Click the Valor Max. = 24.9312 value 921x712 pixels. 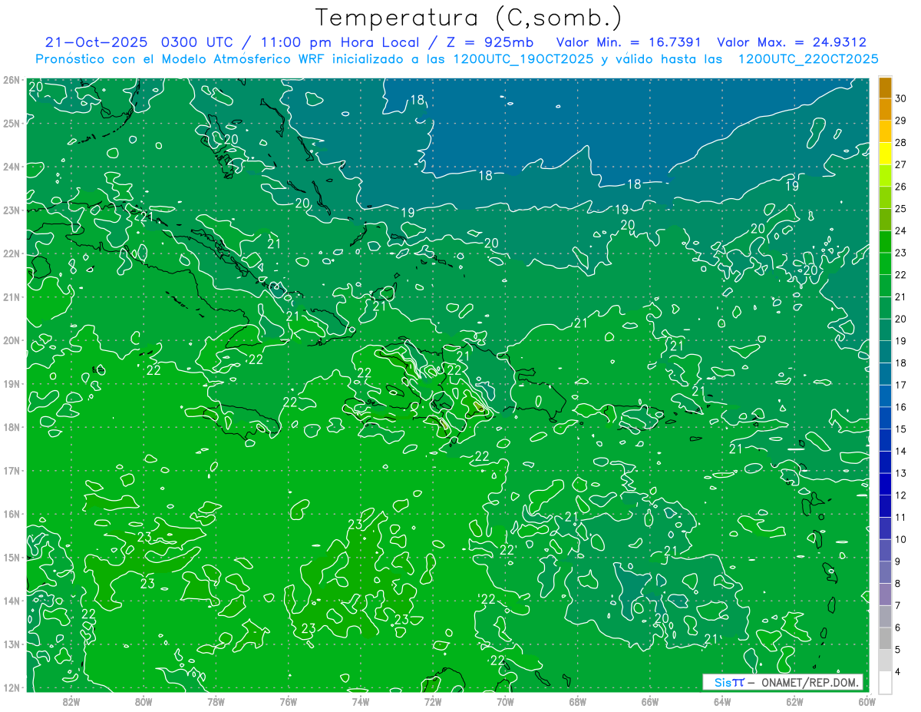click(x=792, y=42)
